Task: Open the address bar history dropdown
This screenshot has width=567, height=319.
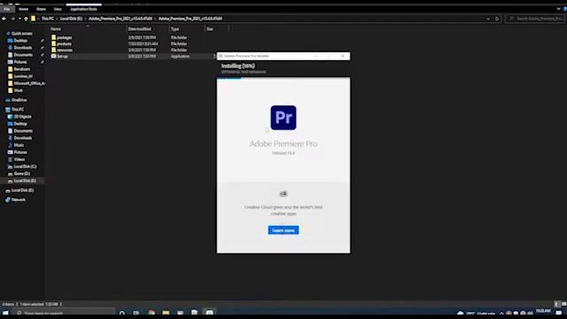Action: (x=488, y=19)
